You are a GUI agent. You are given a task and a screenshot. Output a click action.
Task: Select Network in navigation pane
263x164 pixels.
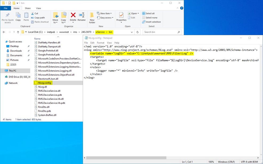coord(13,83)
